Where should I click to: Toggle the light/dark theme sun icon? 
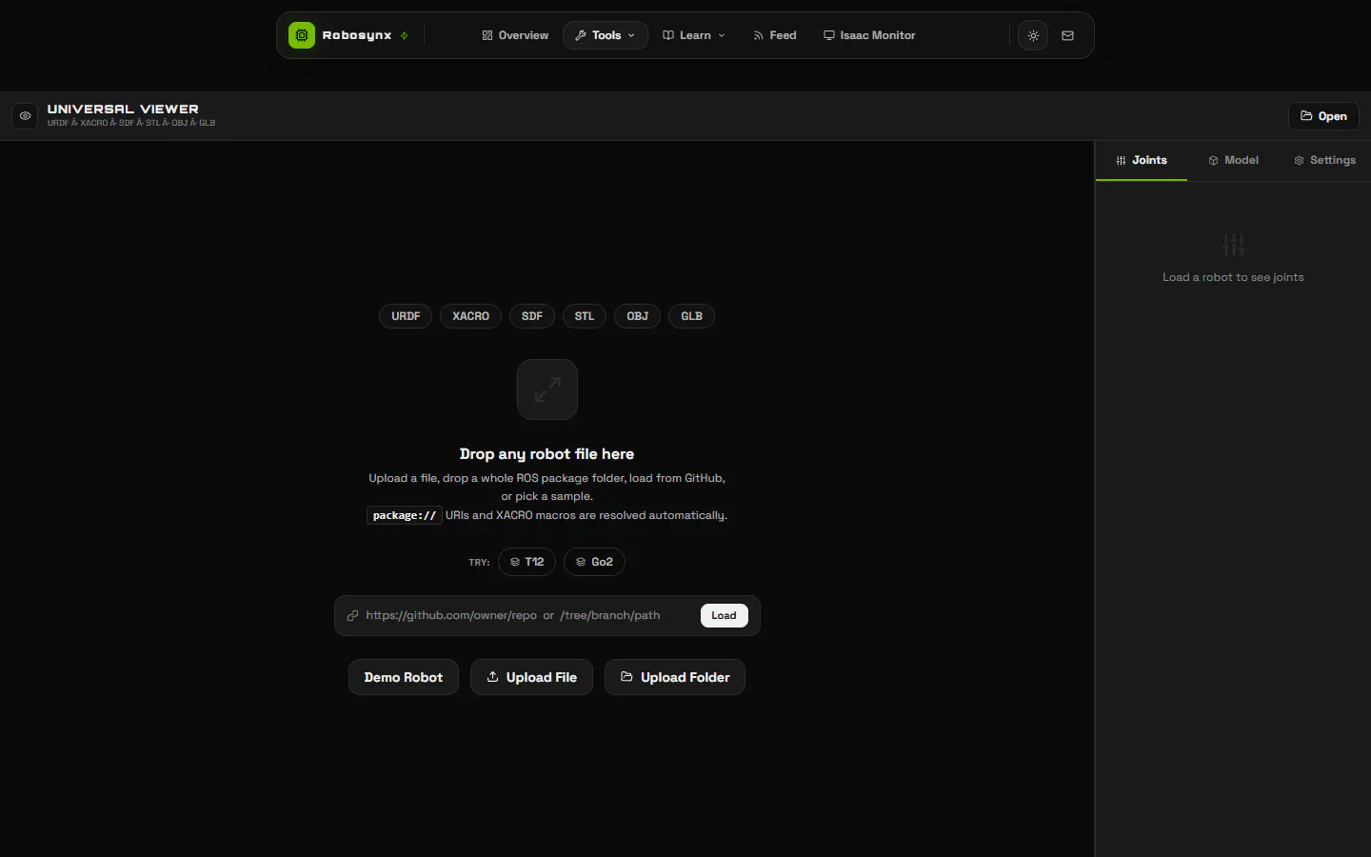click(x=1033, y=35)
